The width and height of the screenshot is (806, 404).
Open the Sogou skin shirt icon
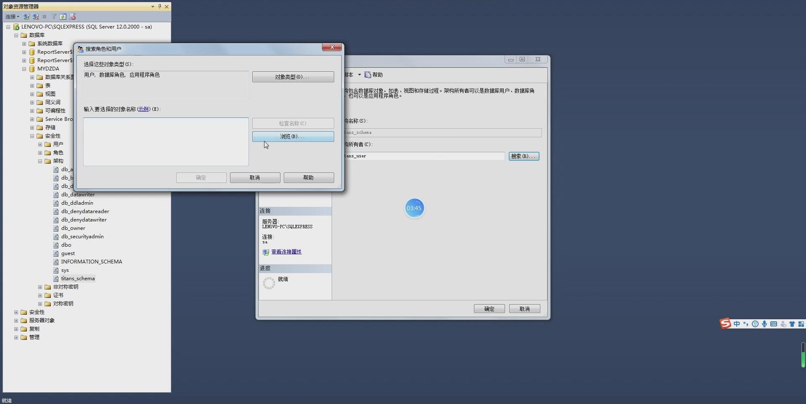[792, 324]
